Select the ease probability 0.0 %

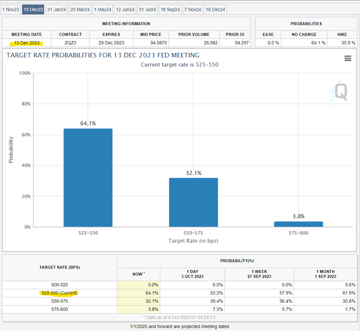[x=273, y=43]
